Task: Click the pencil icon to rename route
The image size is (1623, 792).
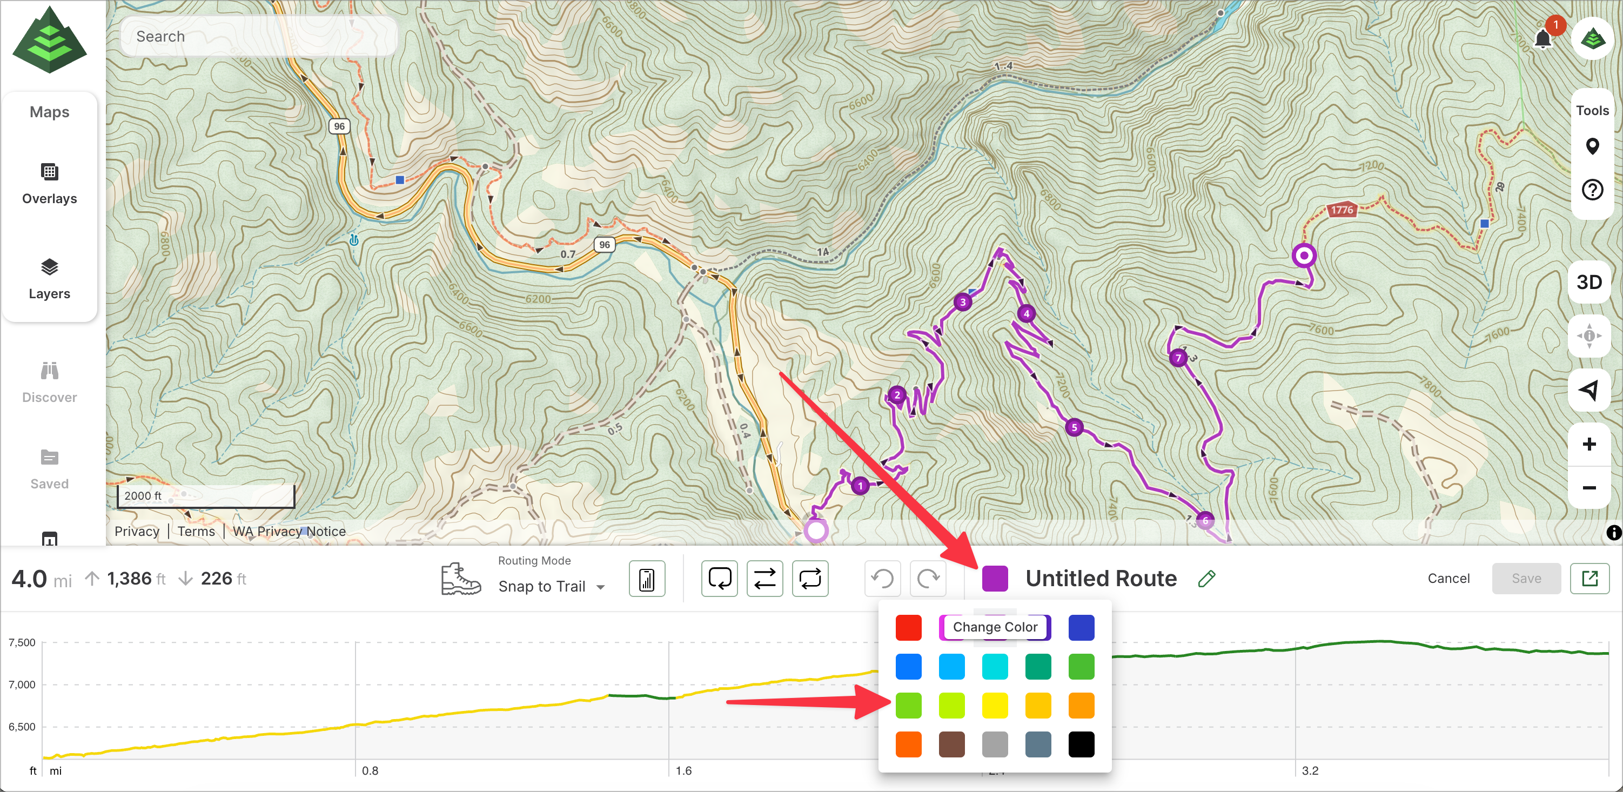Action: coord(1206,579)
